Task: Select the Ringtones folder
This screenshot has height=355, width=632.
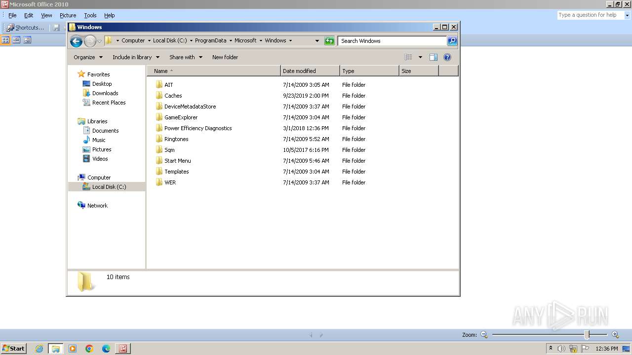Action: pos(176,139)
